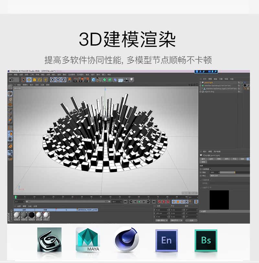Screen dimensions: 259x263
Task: Go to end of animation
Action: pos(153,202)
